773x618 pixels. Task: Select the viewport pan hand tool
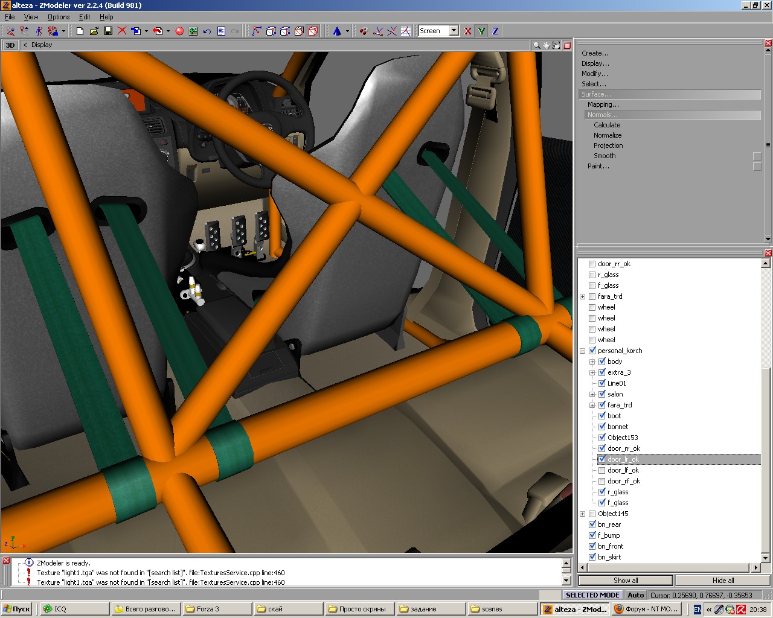coord(547,45)
